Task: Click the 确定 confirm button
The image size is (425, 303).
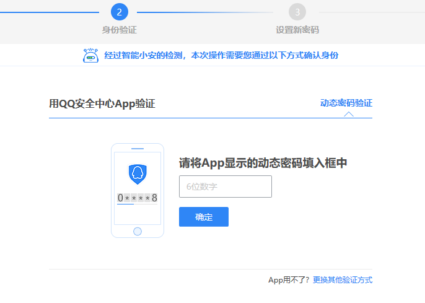Action: (204, 217)
